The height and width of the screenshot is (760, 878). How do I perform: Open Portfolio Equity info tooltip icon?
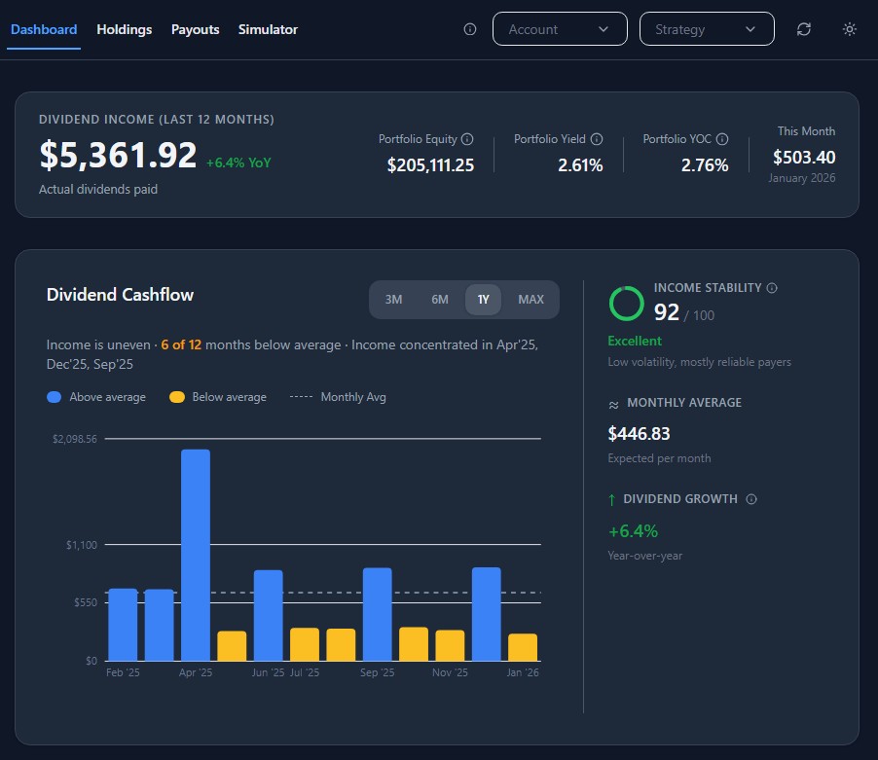(x=467, y=139)
